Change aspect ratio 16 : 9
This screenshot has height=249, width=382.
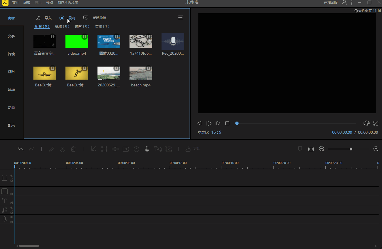coord(216,132)
